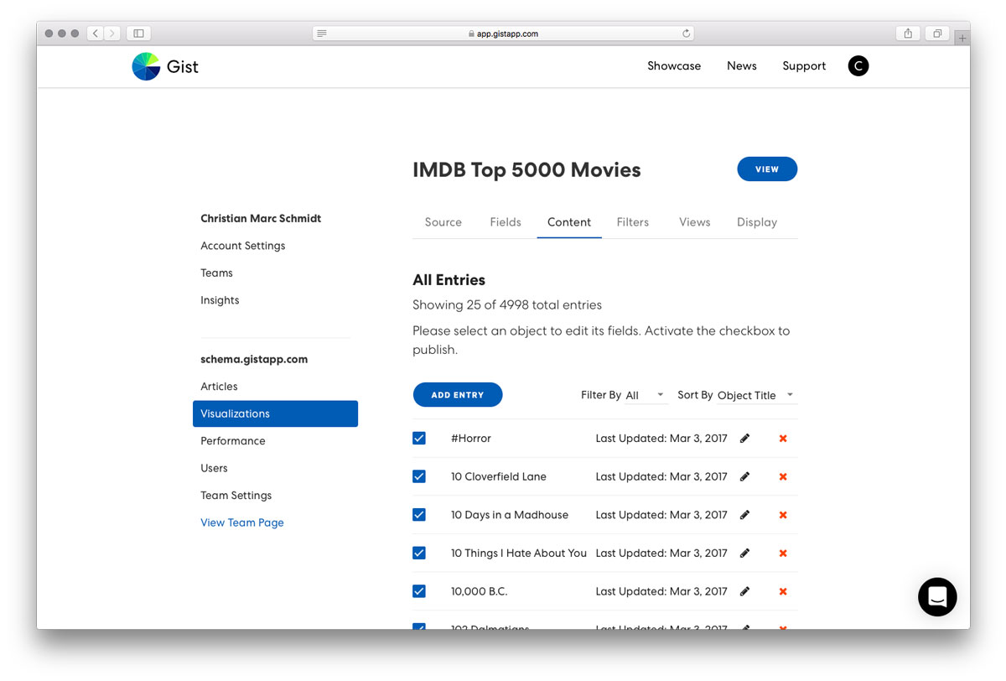Open Articles in the sidebar

click(x=219, y=387)
